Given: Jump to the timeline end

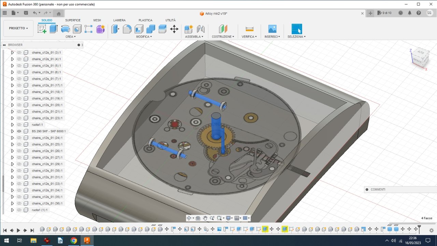Looking at the screenshot, I should pyautogui.click(x=32, y=230).
